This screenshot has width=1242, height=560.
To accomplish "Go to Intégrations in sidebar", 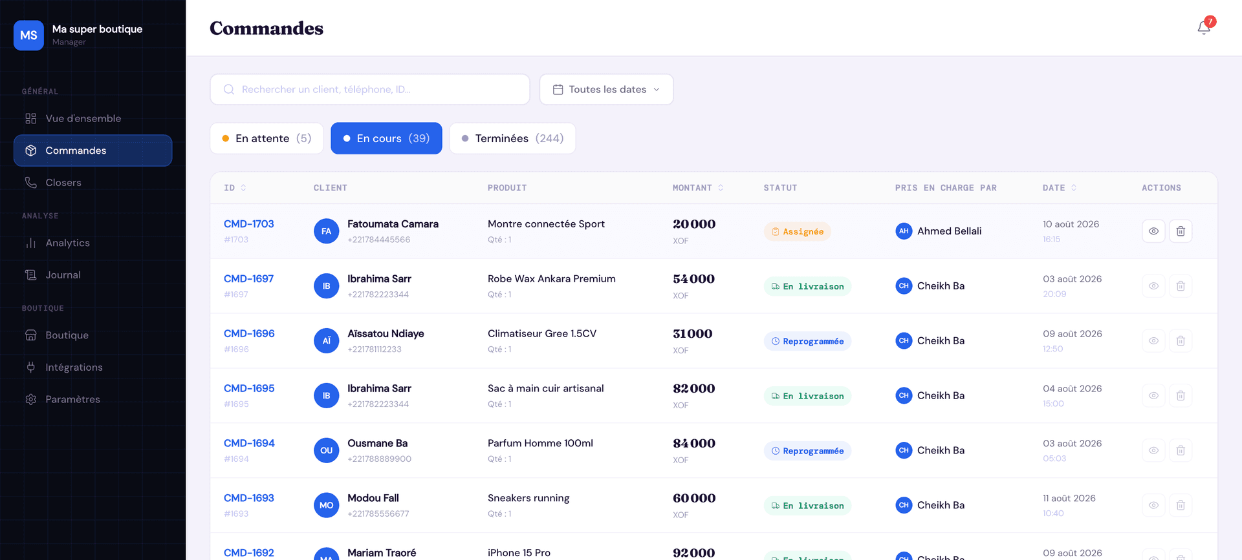I will coord(93,368).
